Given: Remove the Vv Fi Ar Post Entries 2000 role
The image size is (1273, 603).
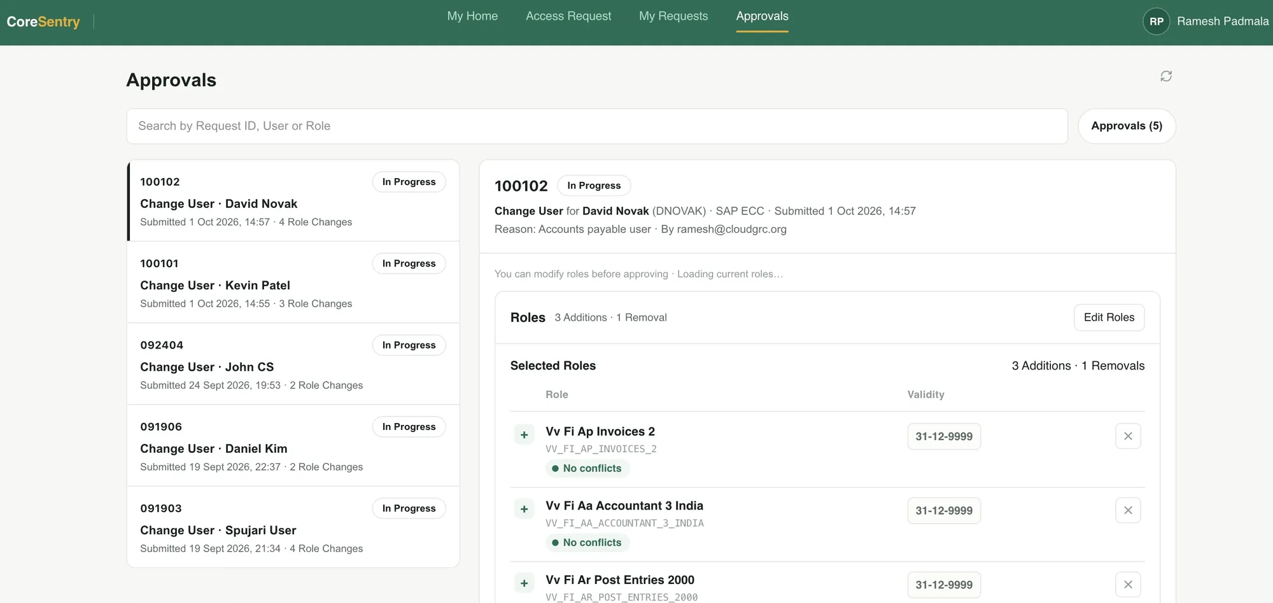Looking at the screenshot, I should pyautogui.click(x=1128, y=585).
